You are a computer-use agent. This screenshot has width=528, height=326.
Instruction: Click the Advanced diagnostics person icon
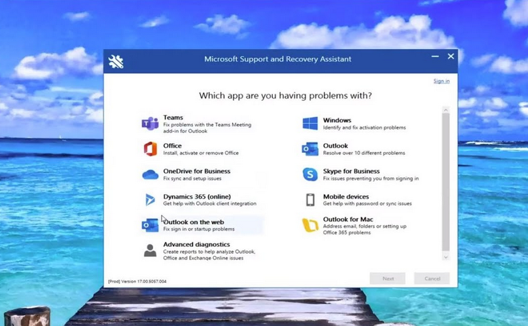click(x=150, y=250)
